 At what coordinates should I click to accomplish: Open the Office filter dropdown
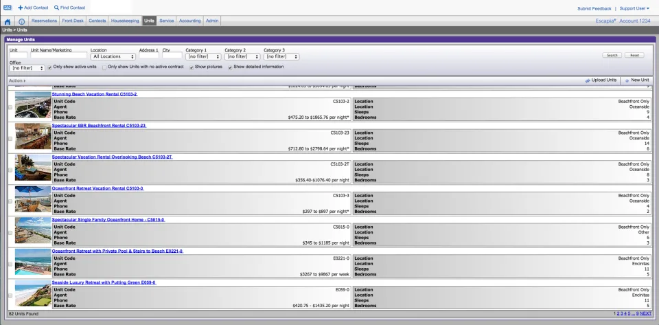coord(27,68)
